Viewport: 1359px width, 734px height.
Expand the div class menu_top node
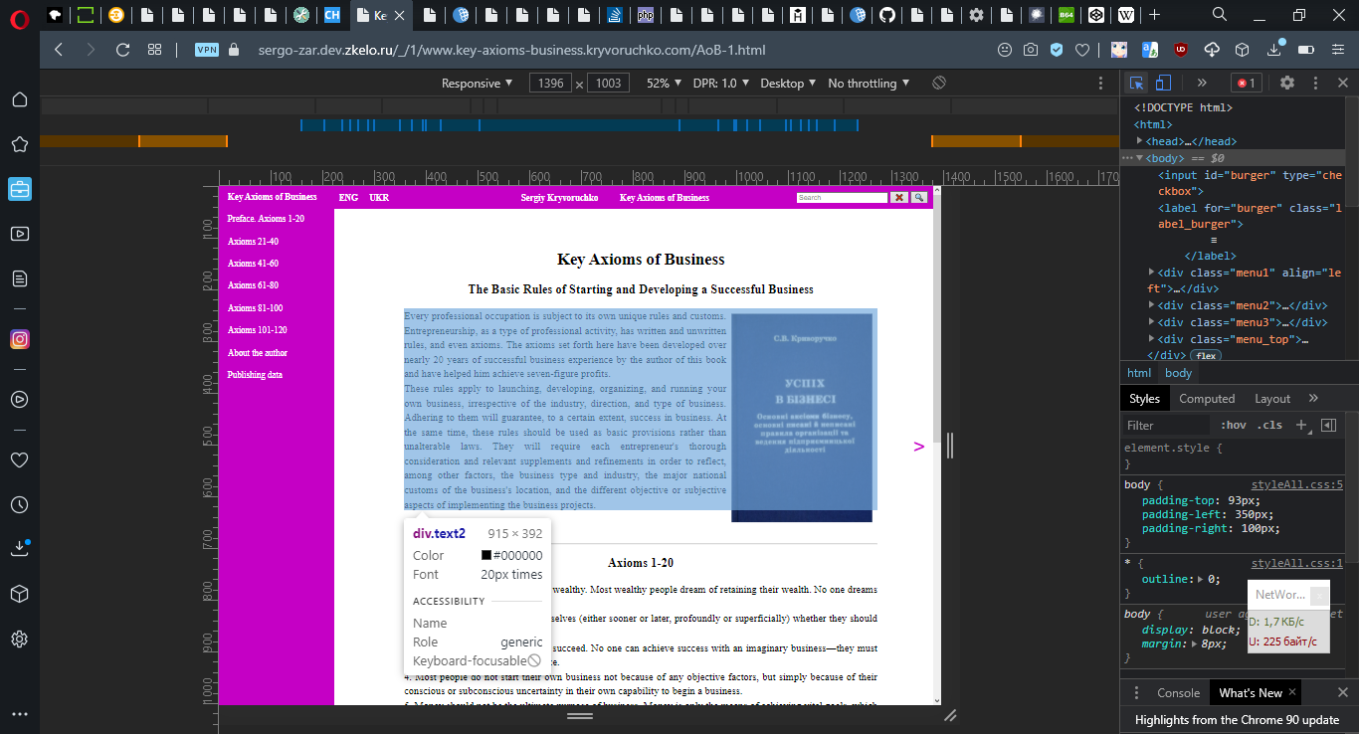(x=1151, y=339)
